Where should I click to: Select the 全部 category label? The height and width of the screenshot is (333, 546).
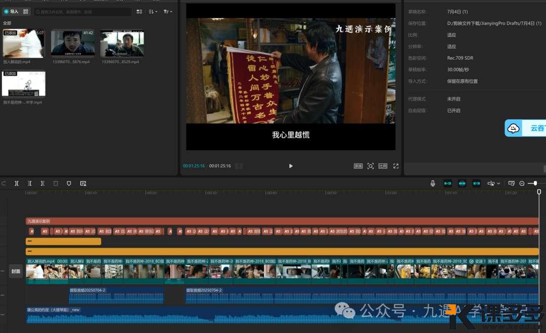pyautogui.click(x=7, y=23)
